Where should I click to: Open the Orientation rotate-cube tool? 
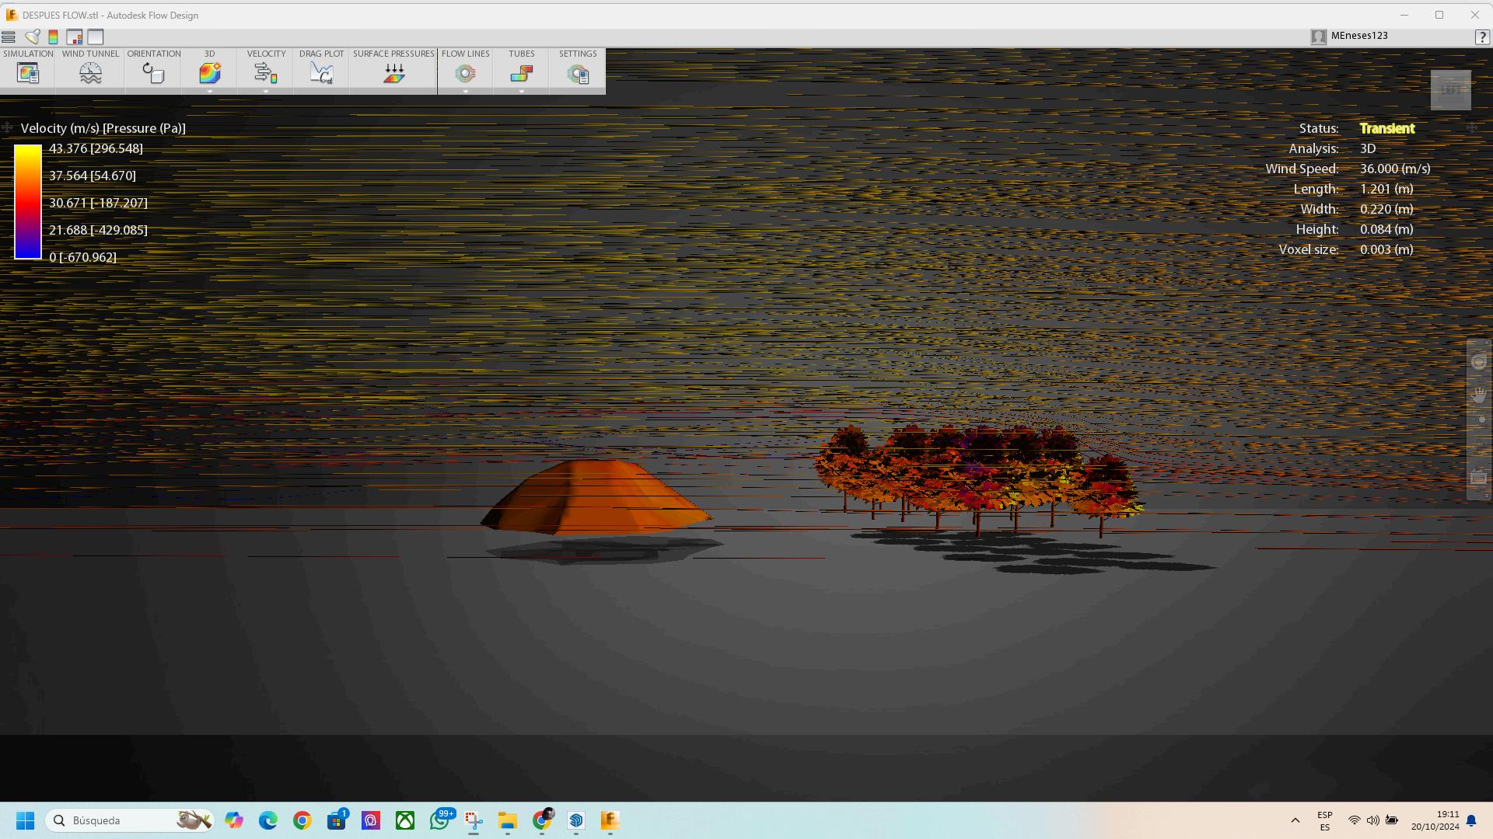pyautogui.click(x=153, y=73)
